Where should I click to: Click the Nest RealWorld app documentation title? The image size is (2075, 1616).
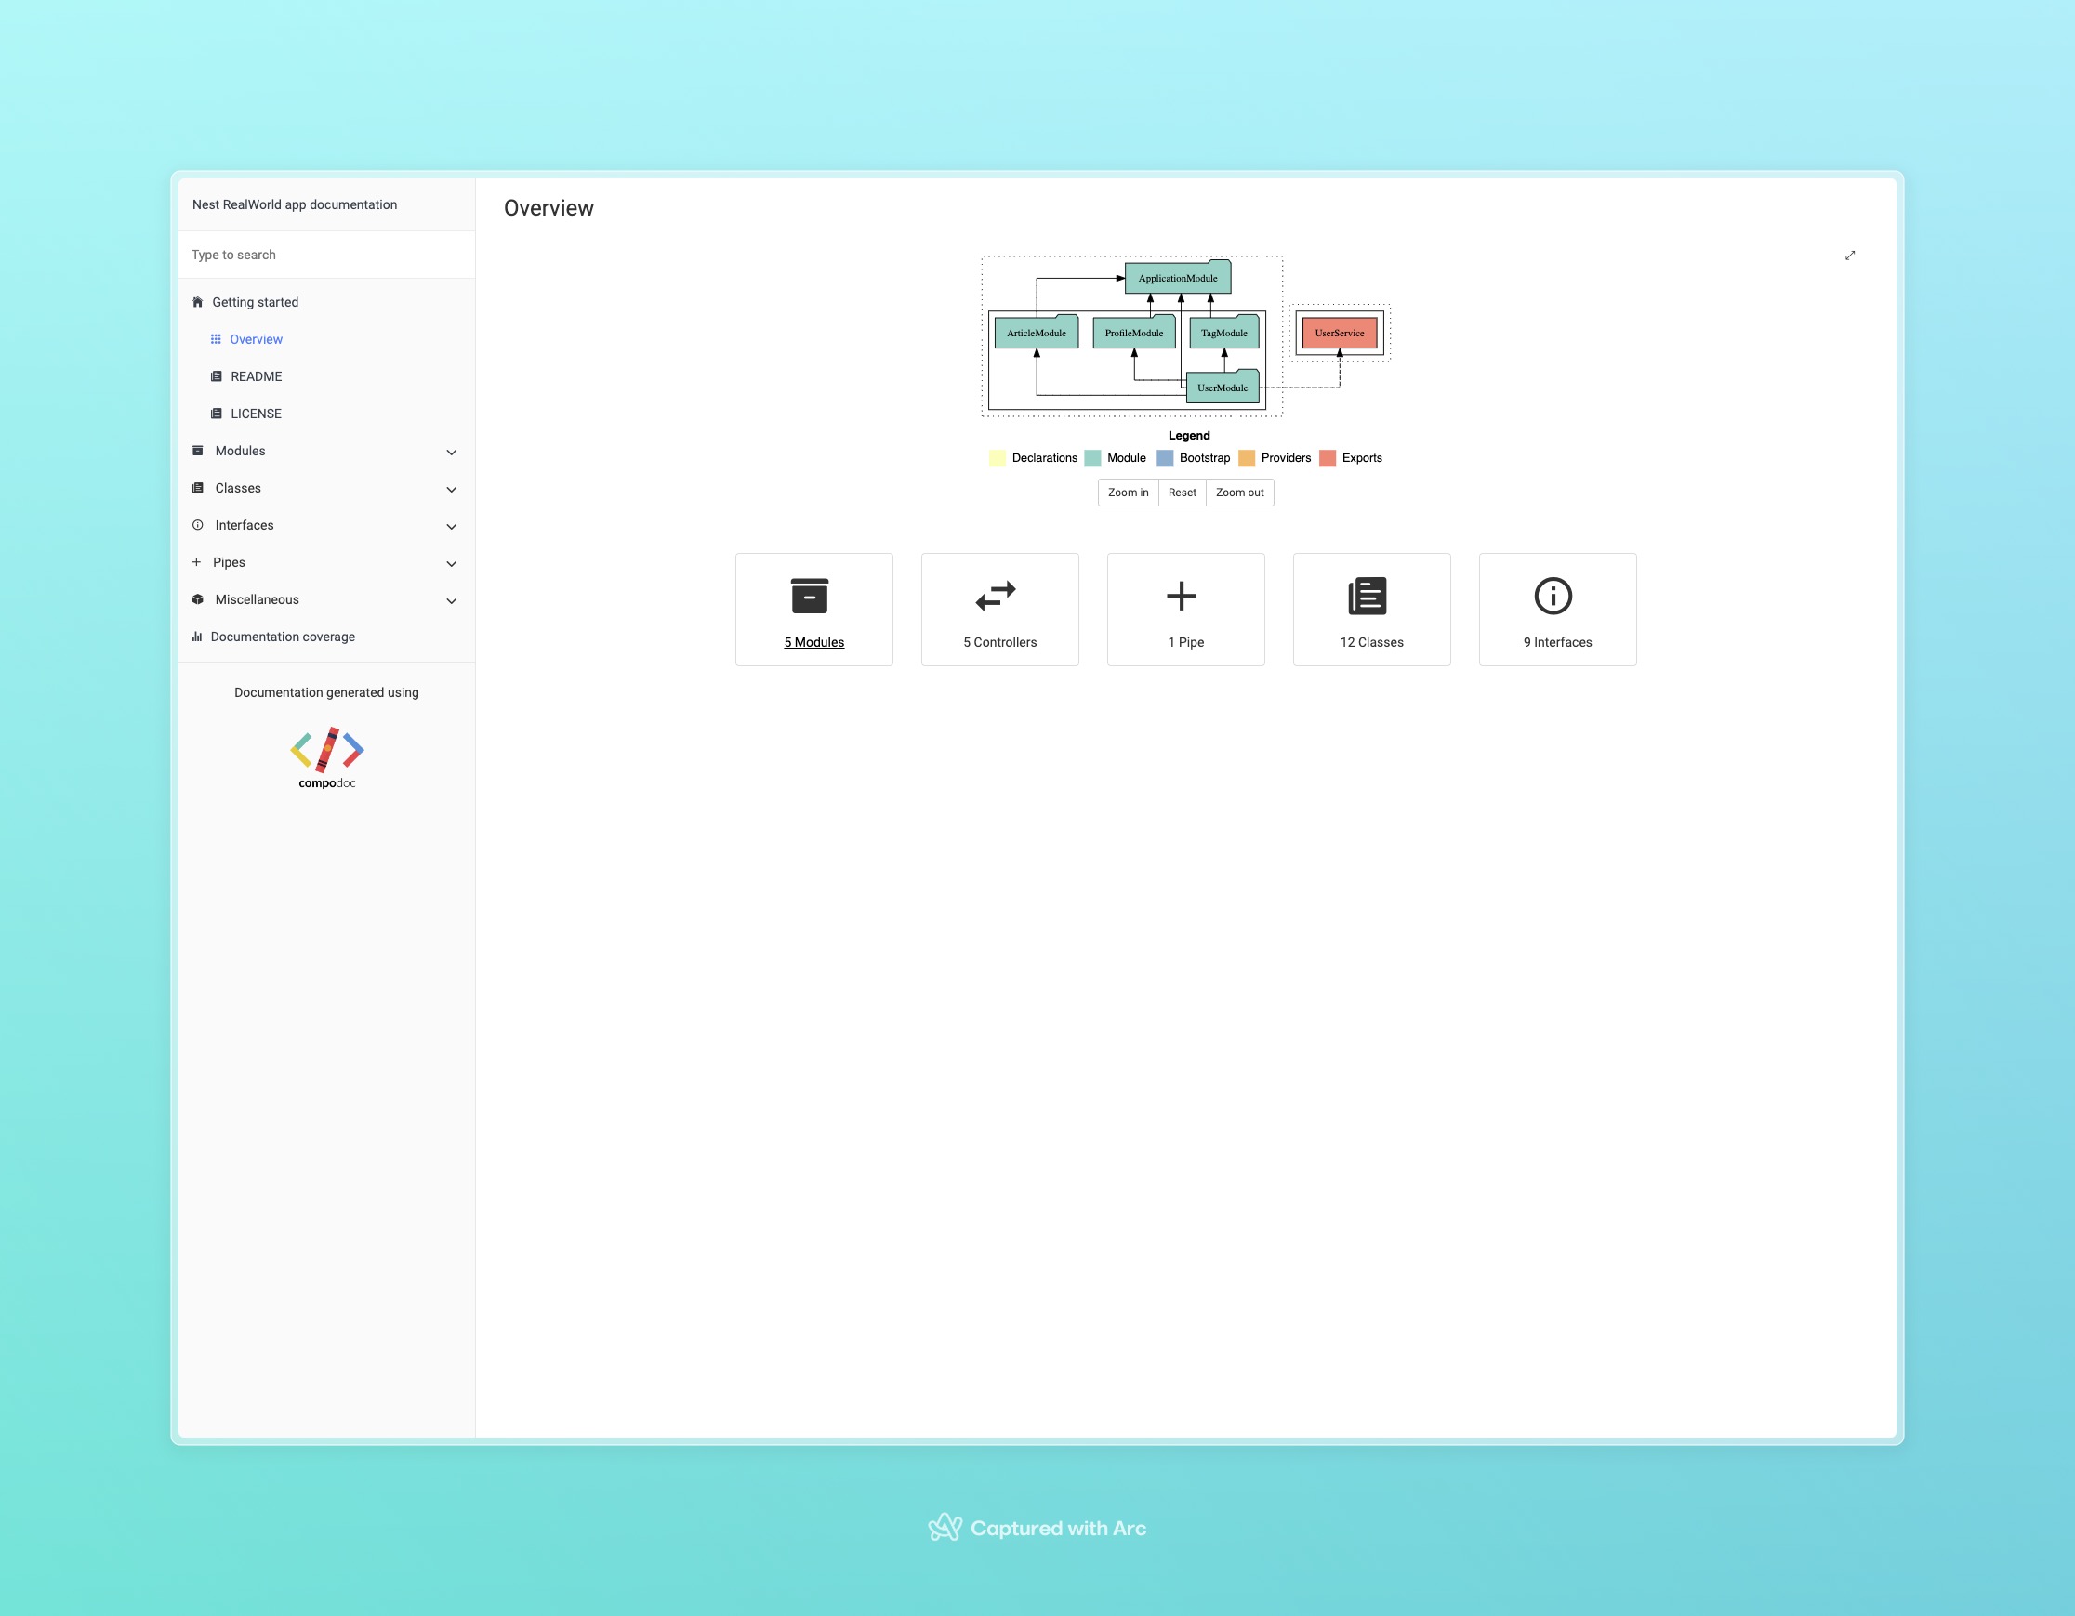coord(295,204)
